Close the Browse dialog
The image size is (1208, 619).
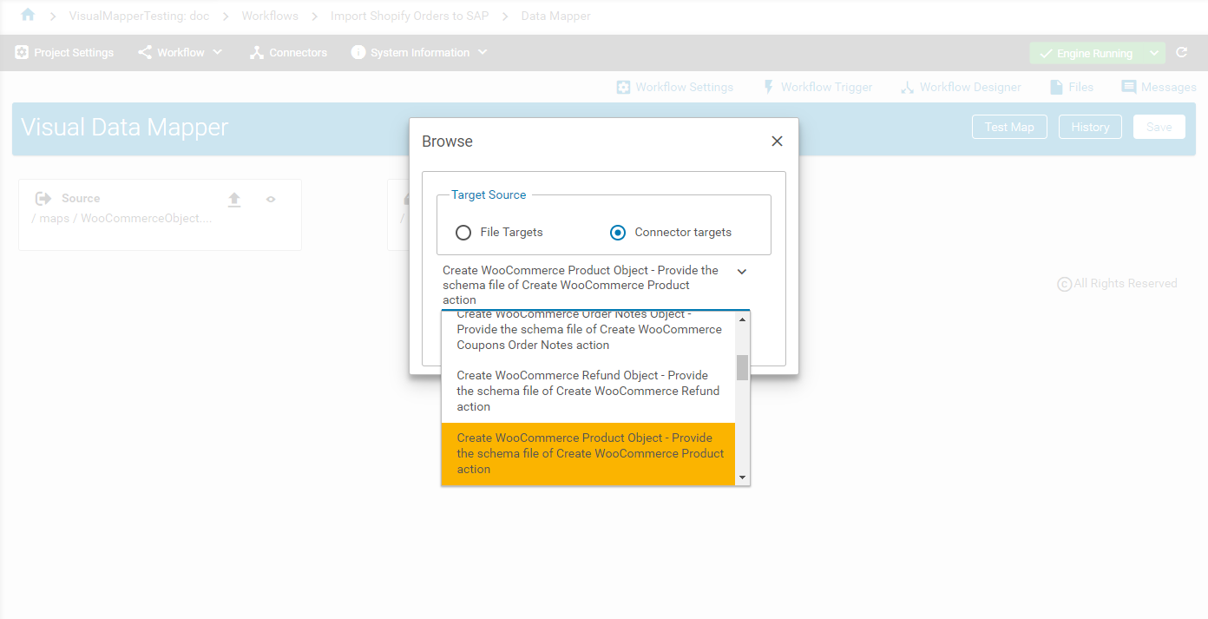click(x=777, y=142)
